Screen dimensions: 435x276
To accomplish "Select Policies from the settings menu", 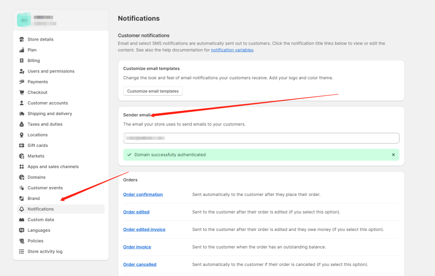I will 35,241.
